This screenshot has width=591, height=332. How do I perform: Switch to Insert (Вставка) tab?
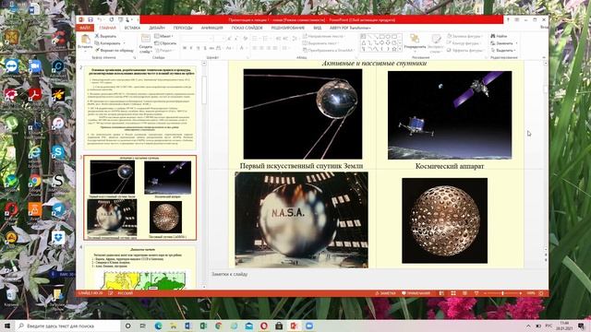(132, 28)
